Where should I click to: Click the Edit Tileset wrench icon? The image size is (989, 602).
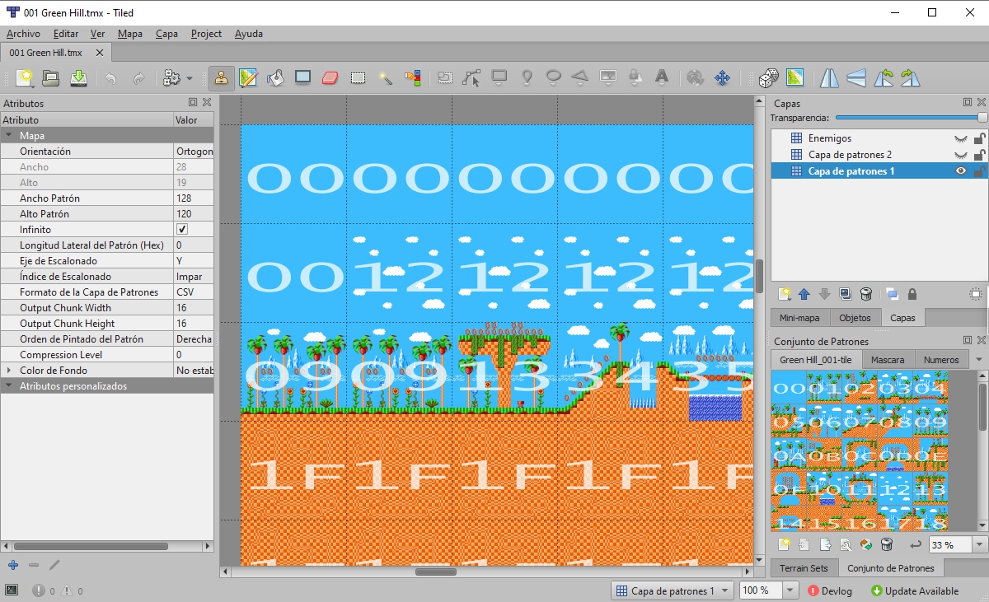(845, 544)
